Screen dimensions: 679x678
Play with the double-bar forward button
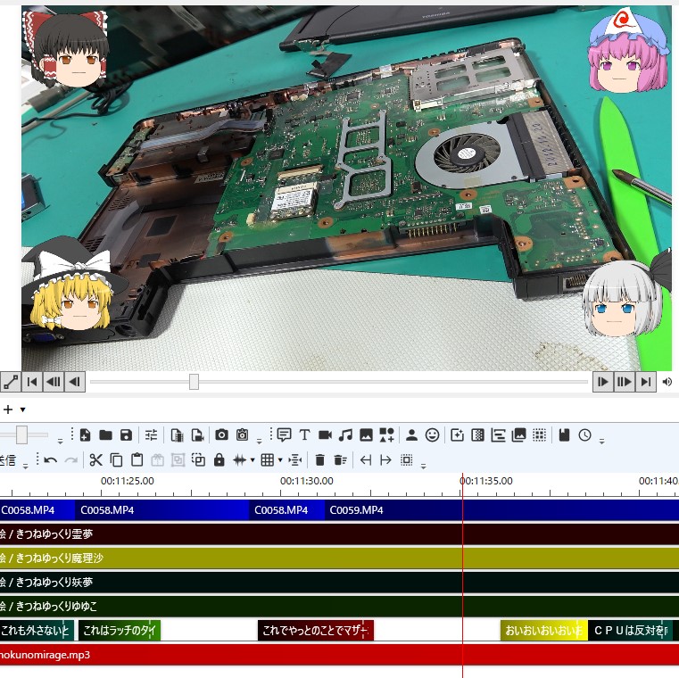coord(624,382)
